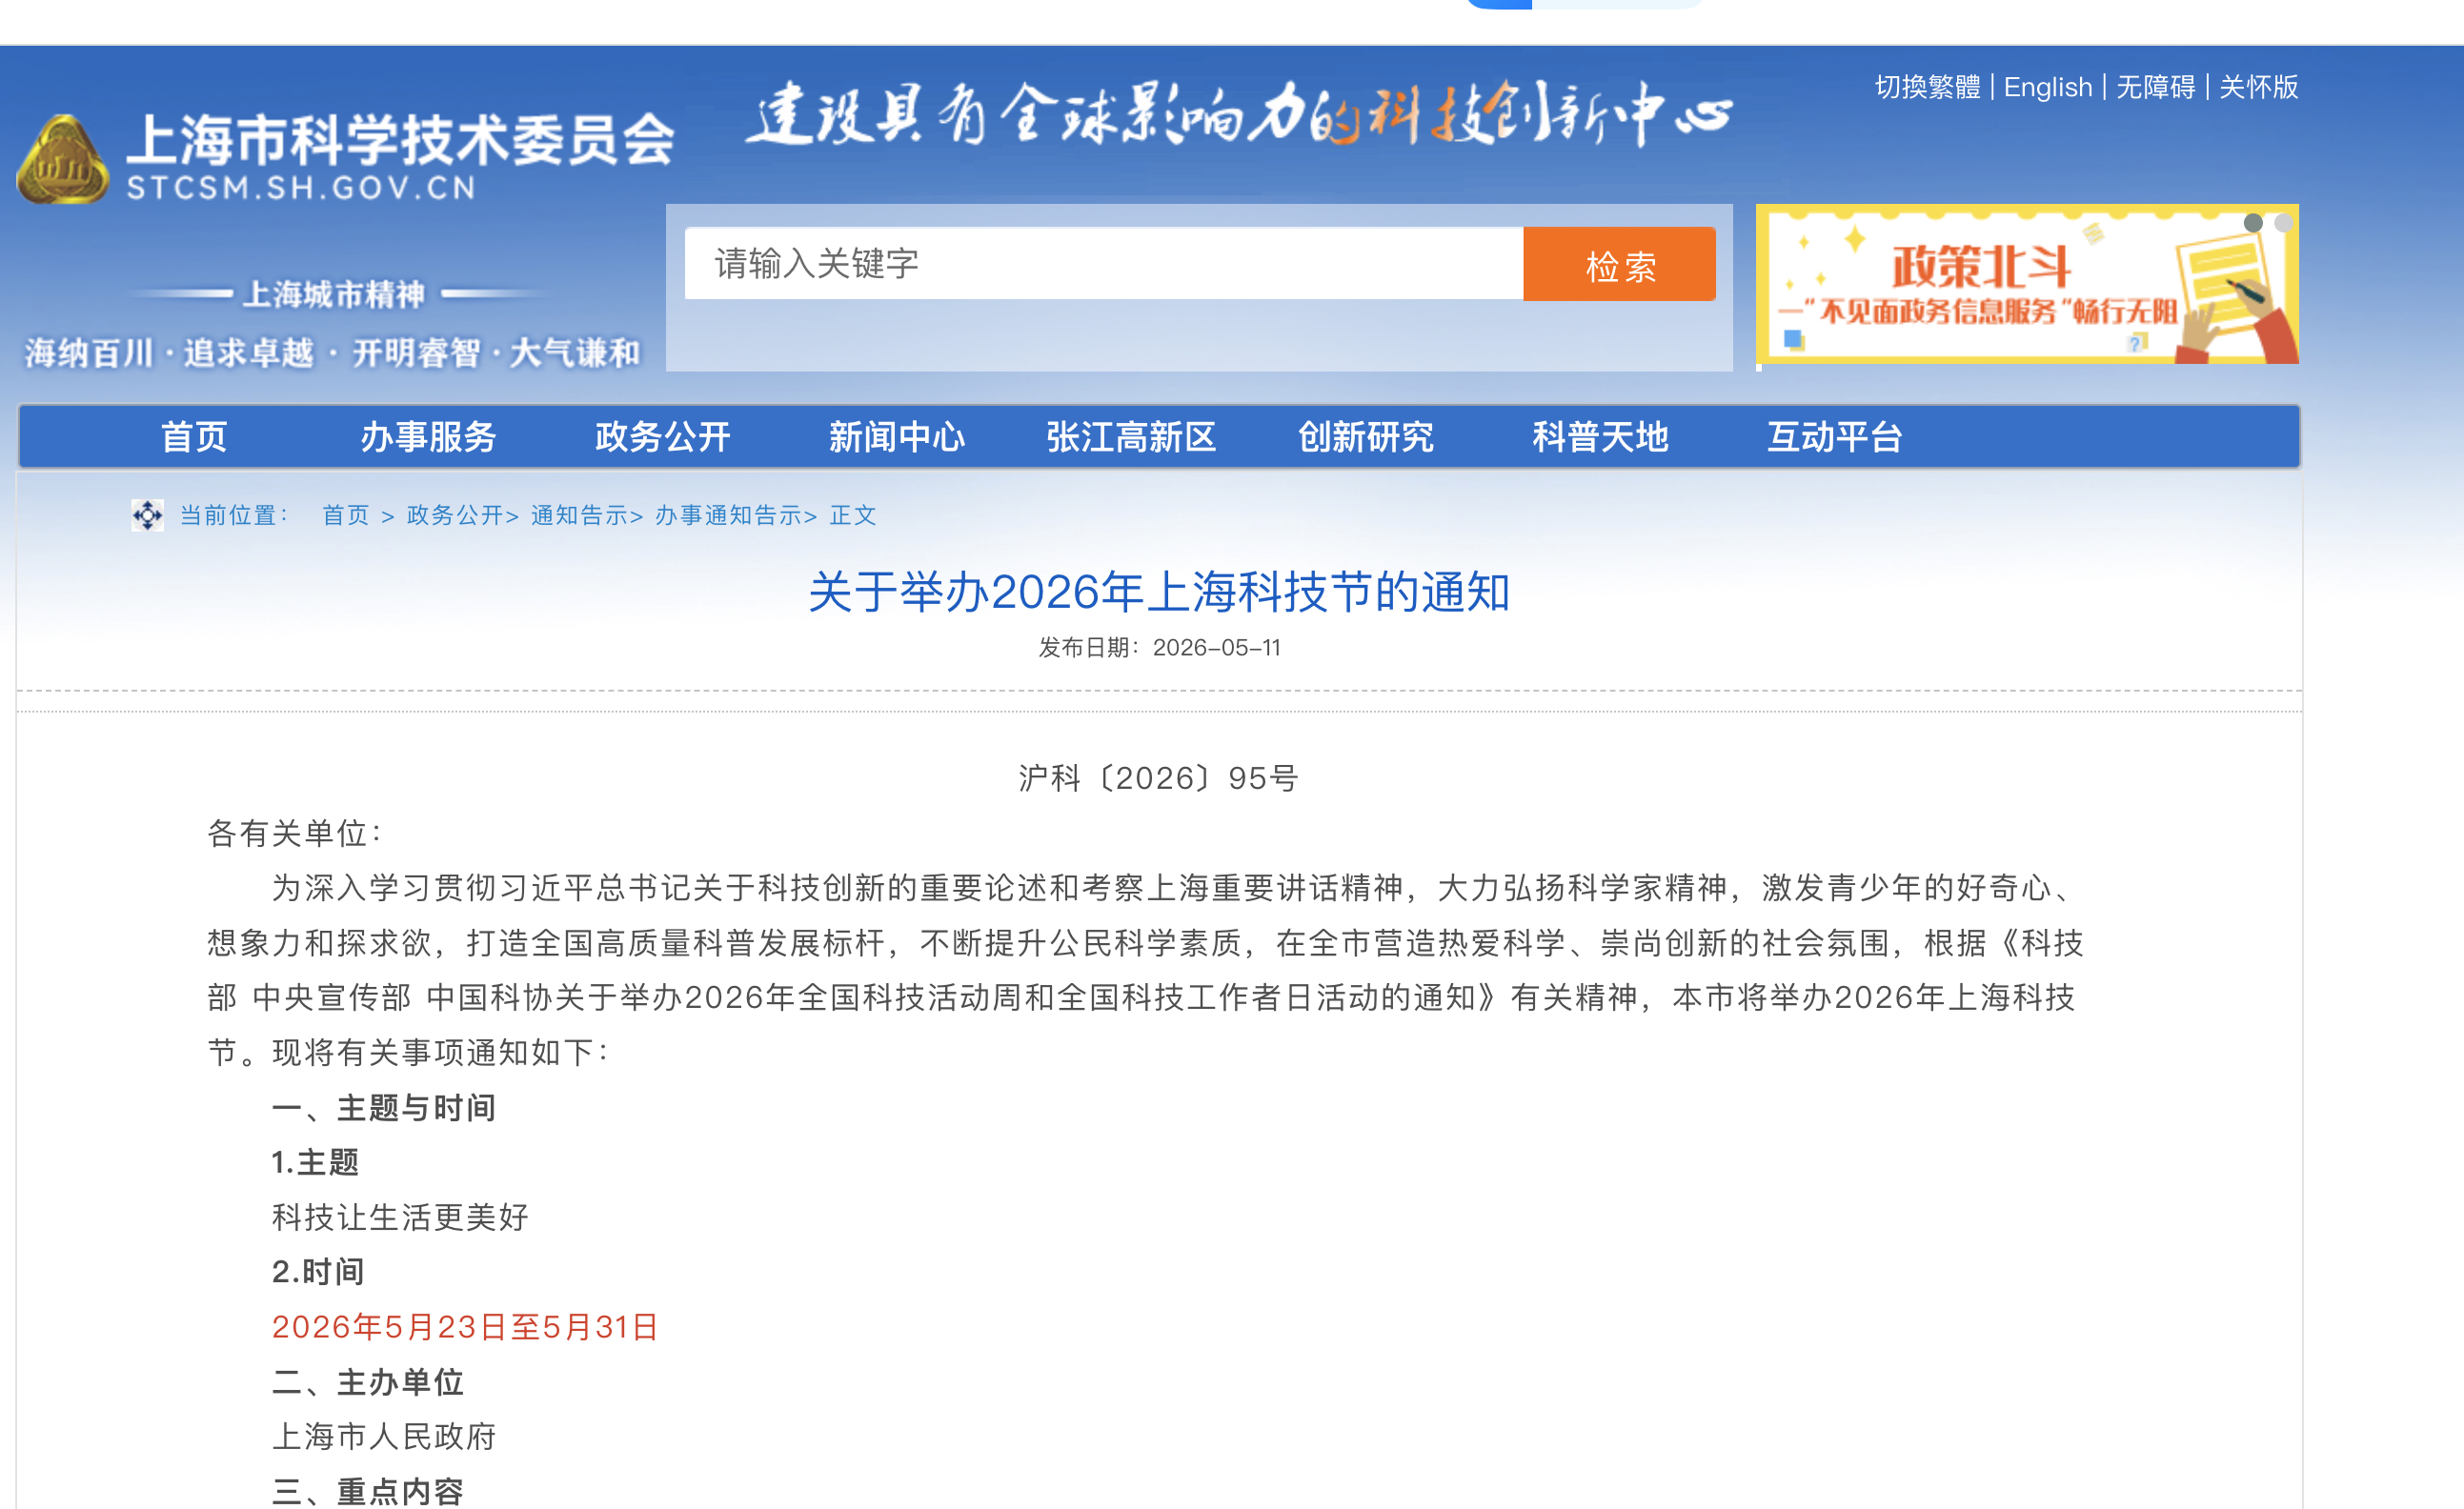Click document number 沪科〔2026〕95号
2464x1509 pixels.
[x=1158, y=778]
